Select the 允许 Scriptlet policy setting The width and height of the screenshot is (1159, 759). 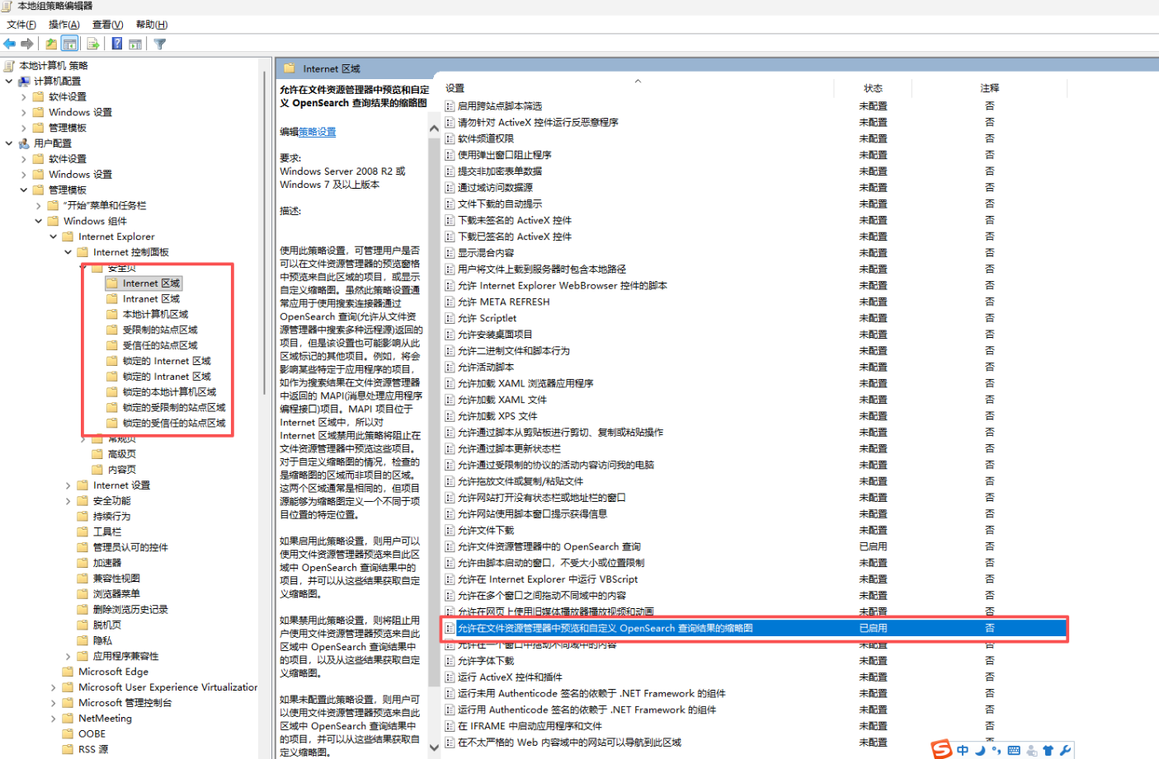(x=487, y=318)
